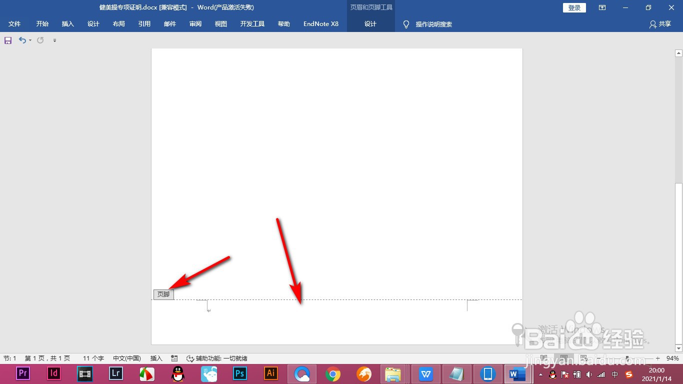Open InDesign from taskbar
The width and height of the screenshot is (683, 384).
point(54,373)
